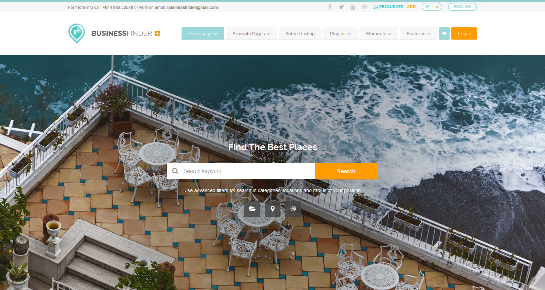
Task: Open the Twitter social icon
Action: pos(341,7)
